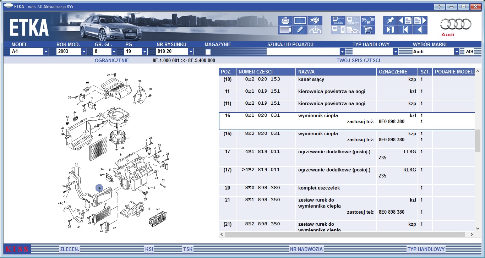Click the binoculars search icon
Image resolution: width=485 pixels, height=258 pixels.
[315, 21]
